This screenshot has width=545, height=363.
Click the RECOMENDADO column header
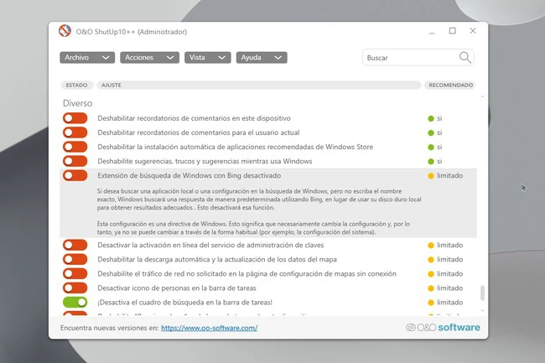(x=450, y=86)
